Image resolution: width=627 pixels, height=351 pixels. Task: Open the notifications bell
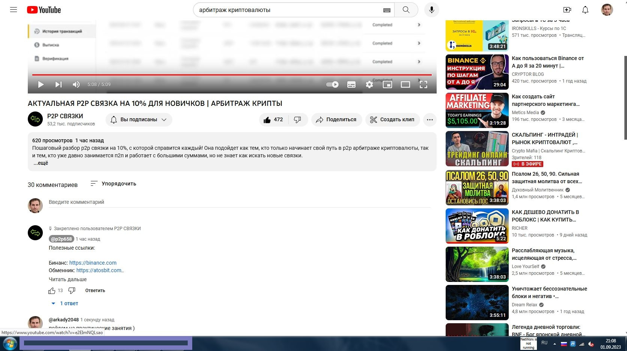(x=585, y=10)
